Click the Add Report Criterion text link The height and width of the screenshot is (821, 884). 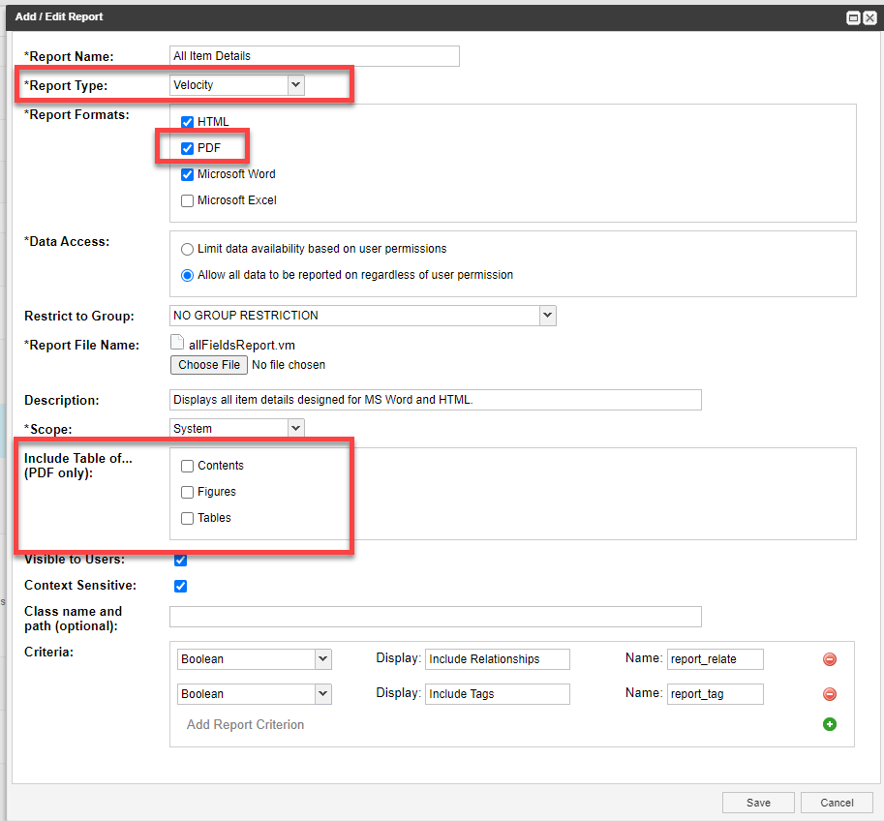[245, 724]
